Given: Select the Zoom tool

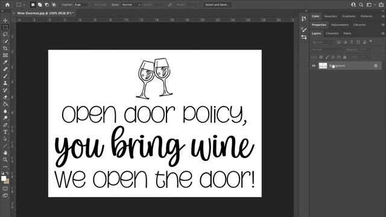Looking at the screenshot, I should pyautogui.click(x=5, y=160).
